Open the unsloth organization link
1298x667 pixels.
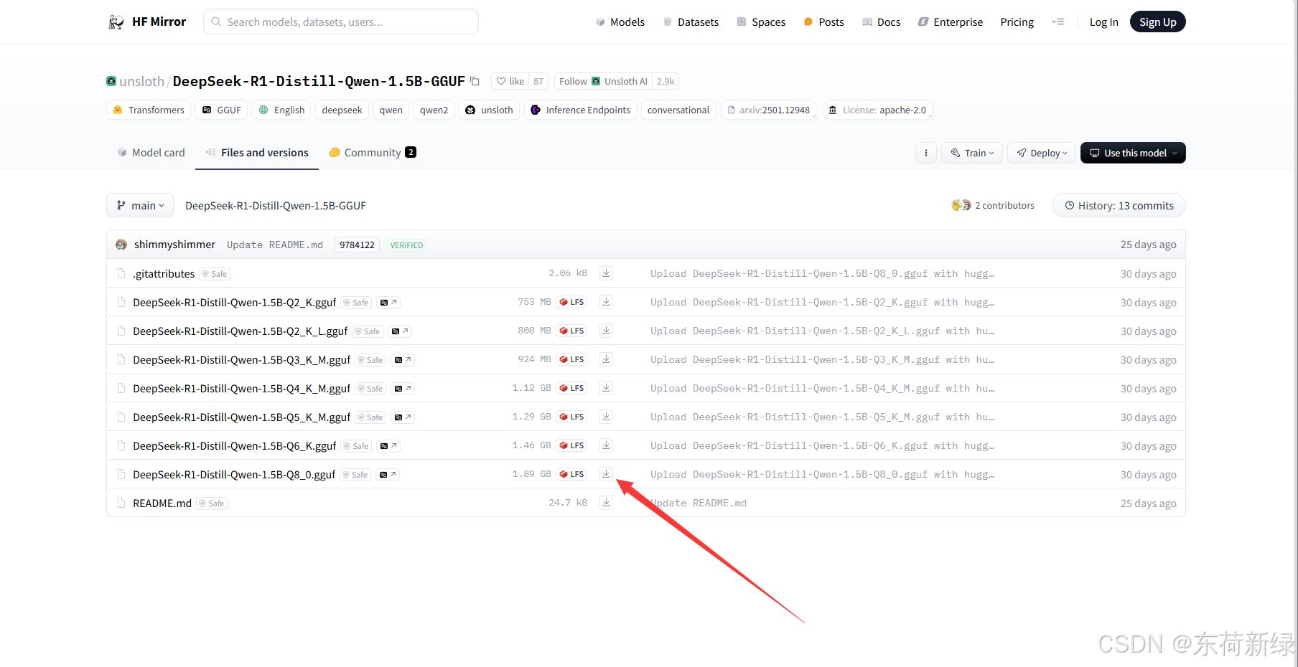click(x=141, y=81)
